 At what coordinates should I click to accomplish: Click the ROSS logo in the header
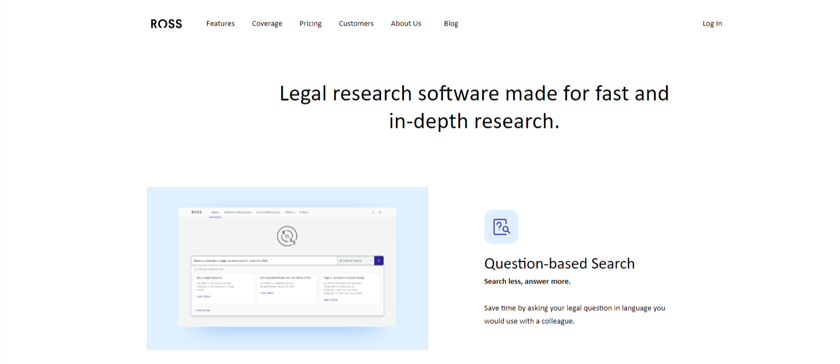pos(166,23)
